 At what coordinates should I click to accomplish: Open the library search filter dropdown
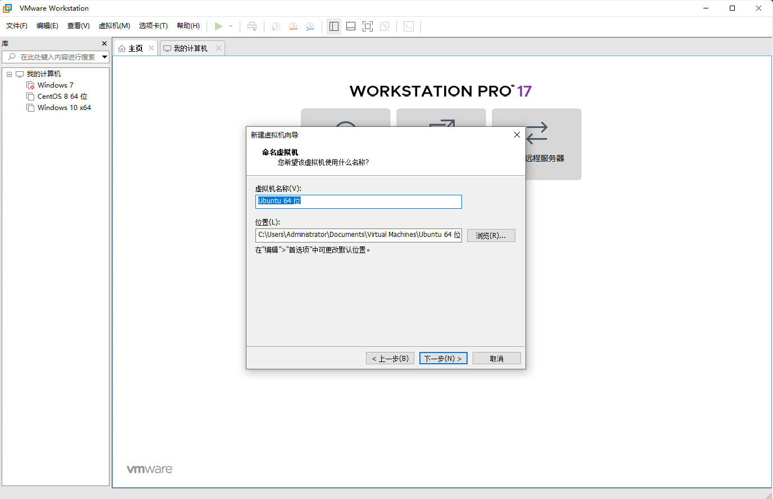coord(104,57)
